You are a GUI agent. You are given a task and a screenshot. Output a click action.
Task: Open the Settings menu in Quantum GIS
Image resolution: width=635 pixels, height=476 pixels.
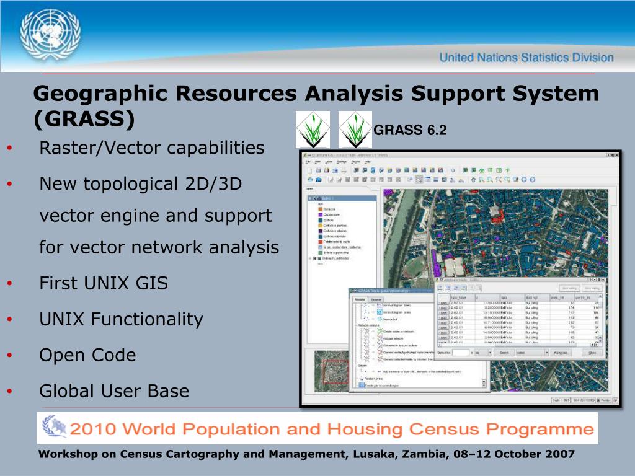[342, 162]
